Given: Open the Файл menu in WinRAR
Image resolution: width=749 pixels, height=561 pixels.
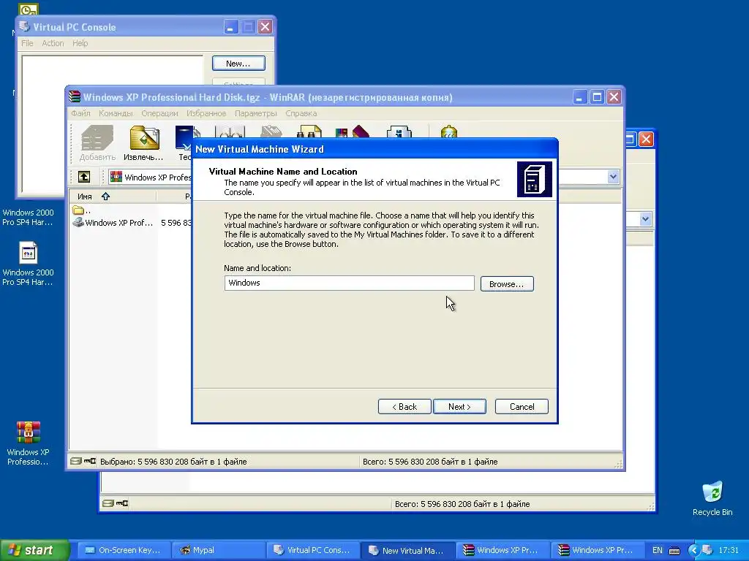Looking at the screenshot, I should click(80, 113).
